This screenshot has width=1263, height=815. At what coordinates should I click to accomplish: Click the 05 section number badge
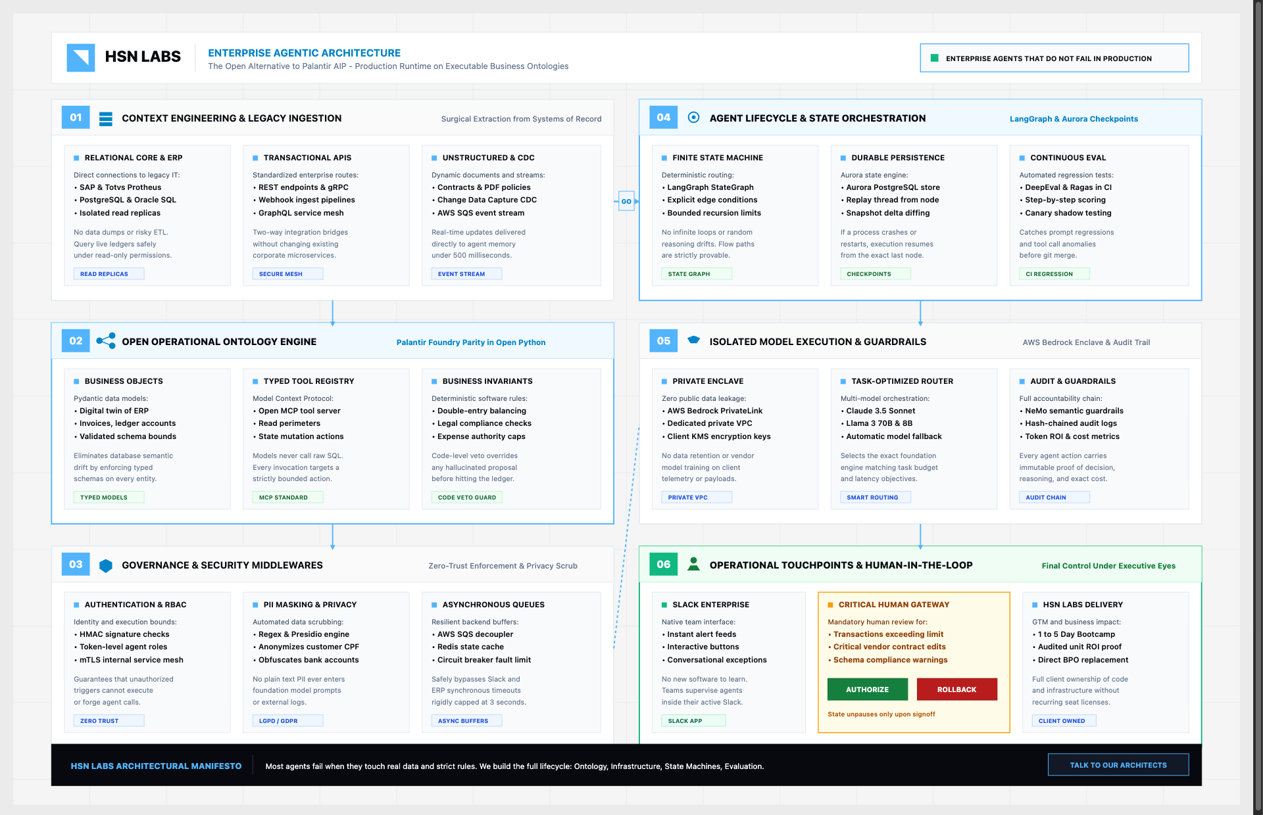coord(663,341)
